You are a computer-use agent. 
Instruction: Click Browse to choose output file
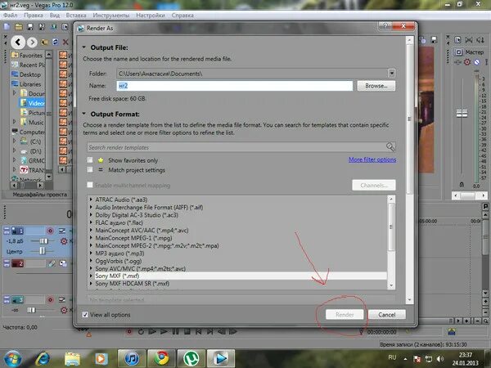click(x=376, y=86)
